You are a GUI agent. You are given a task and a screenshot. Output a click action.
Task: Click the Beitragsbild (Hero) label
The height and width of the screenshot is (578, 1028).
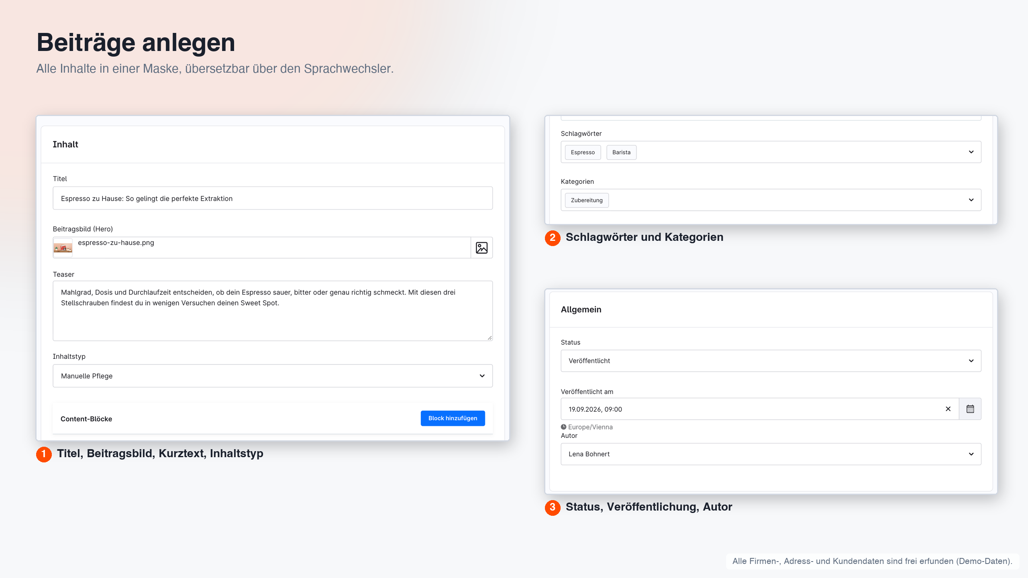coord(83,229)
